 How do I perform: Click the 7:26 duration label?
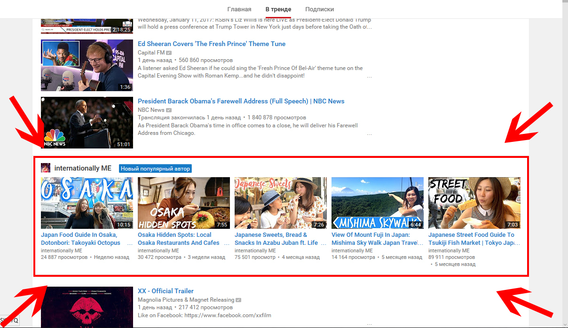(319, 225)
